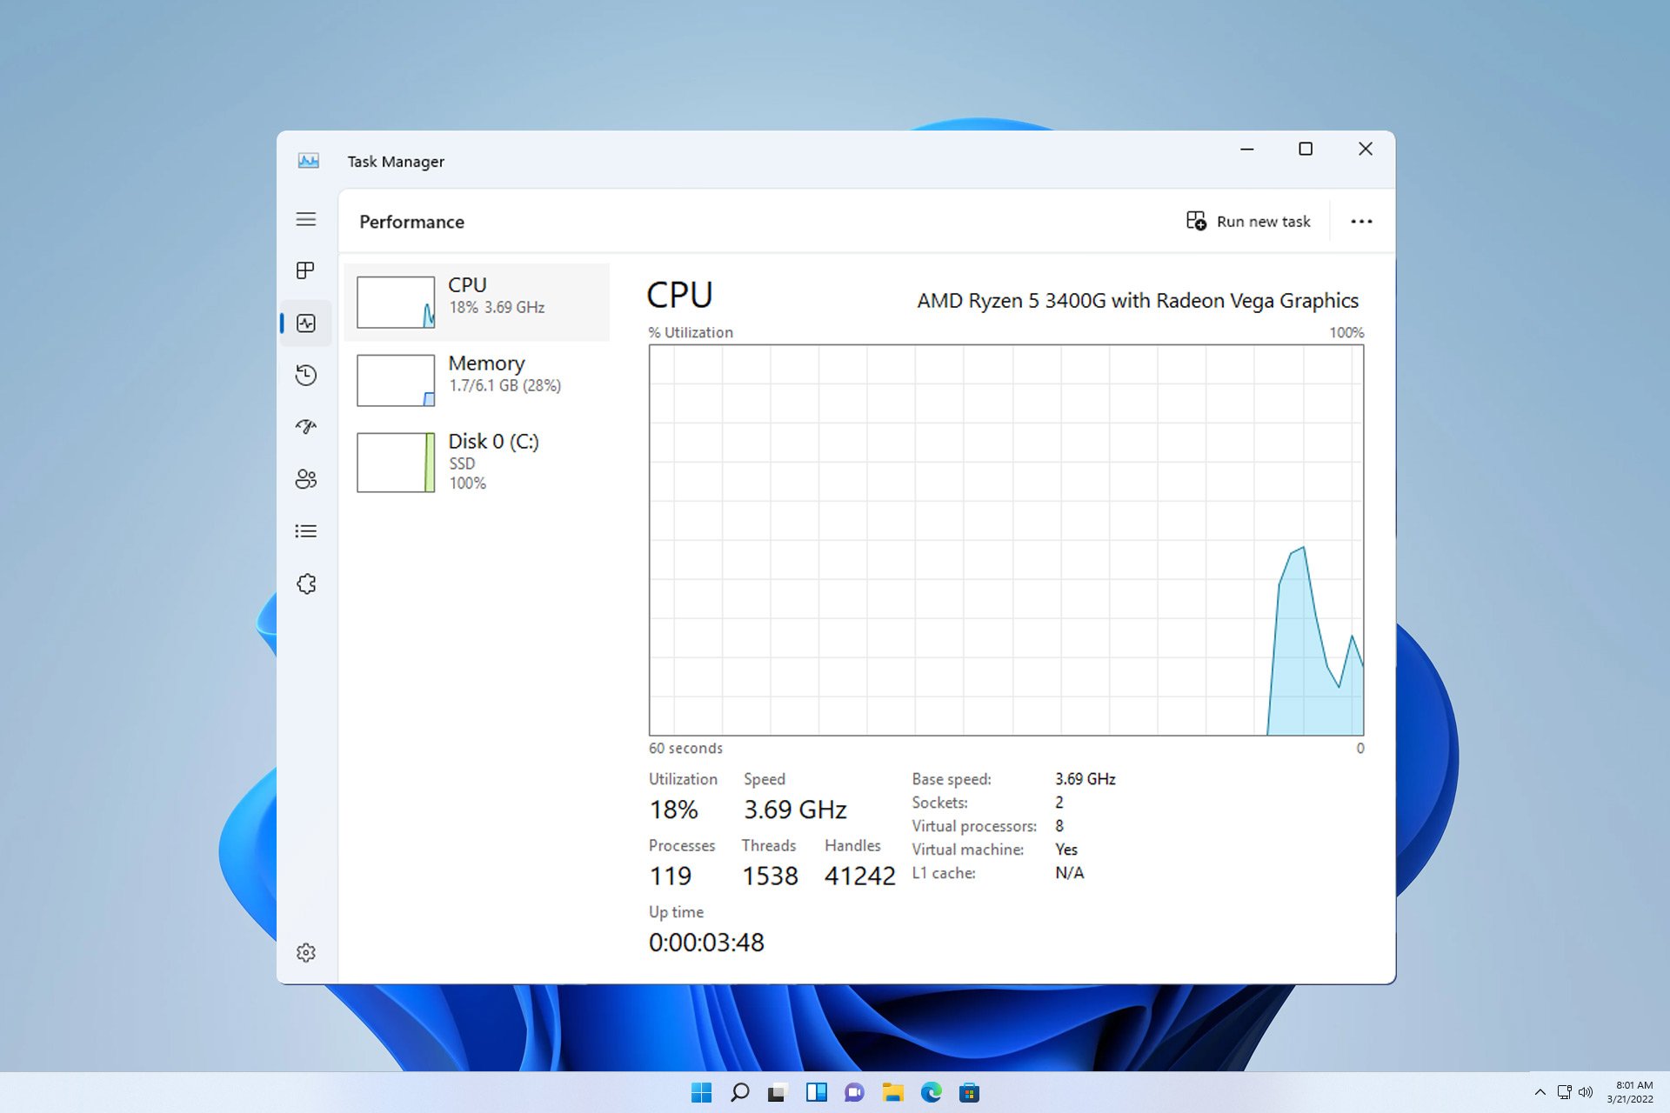Launch Microsoft Edge from taskbar
1670x1113 pixels.
(x=931, y=1092)
